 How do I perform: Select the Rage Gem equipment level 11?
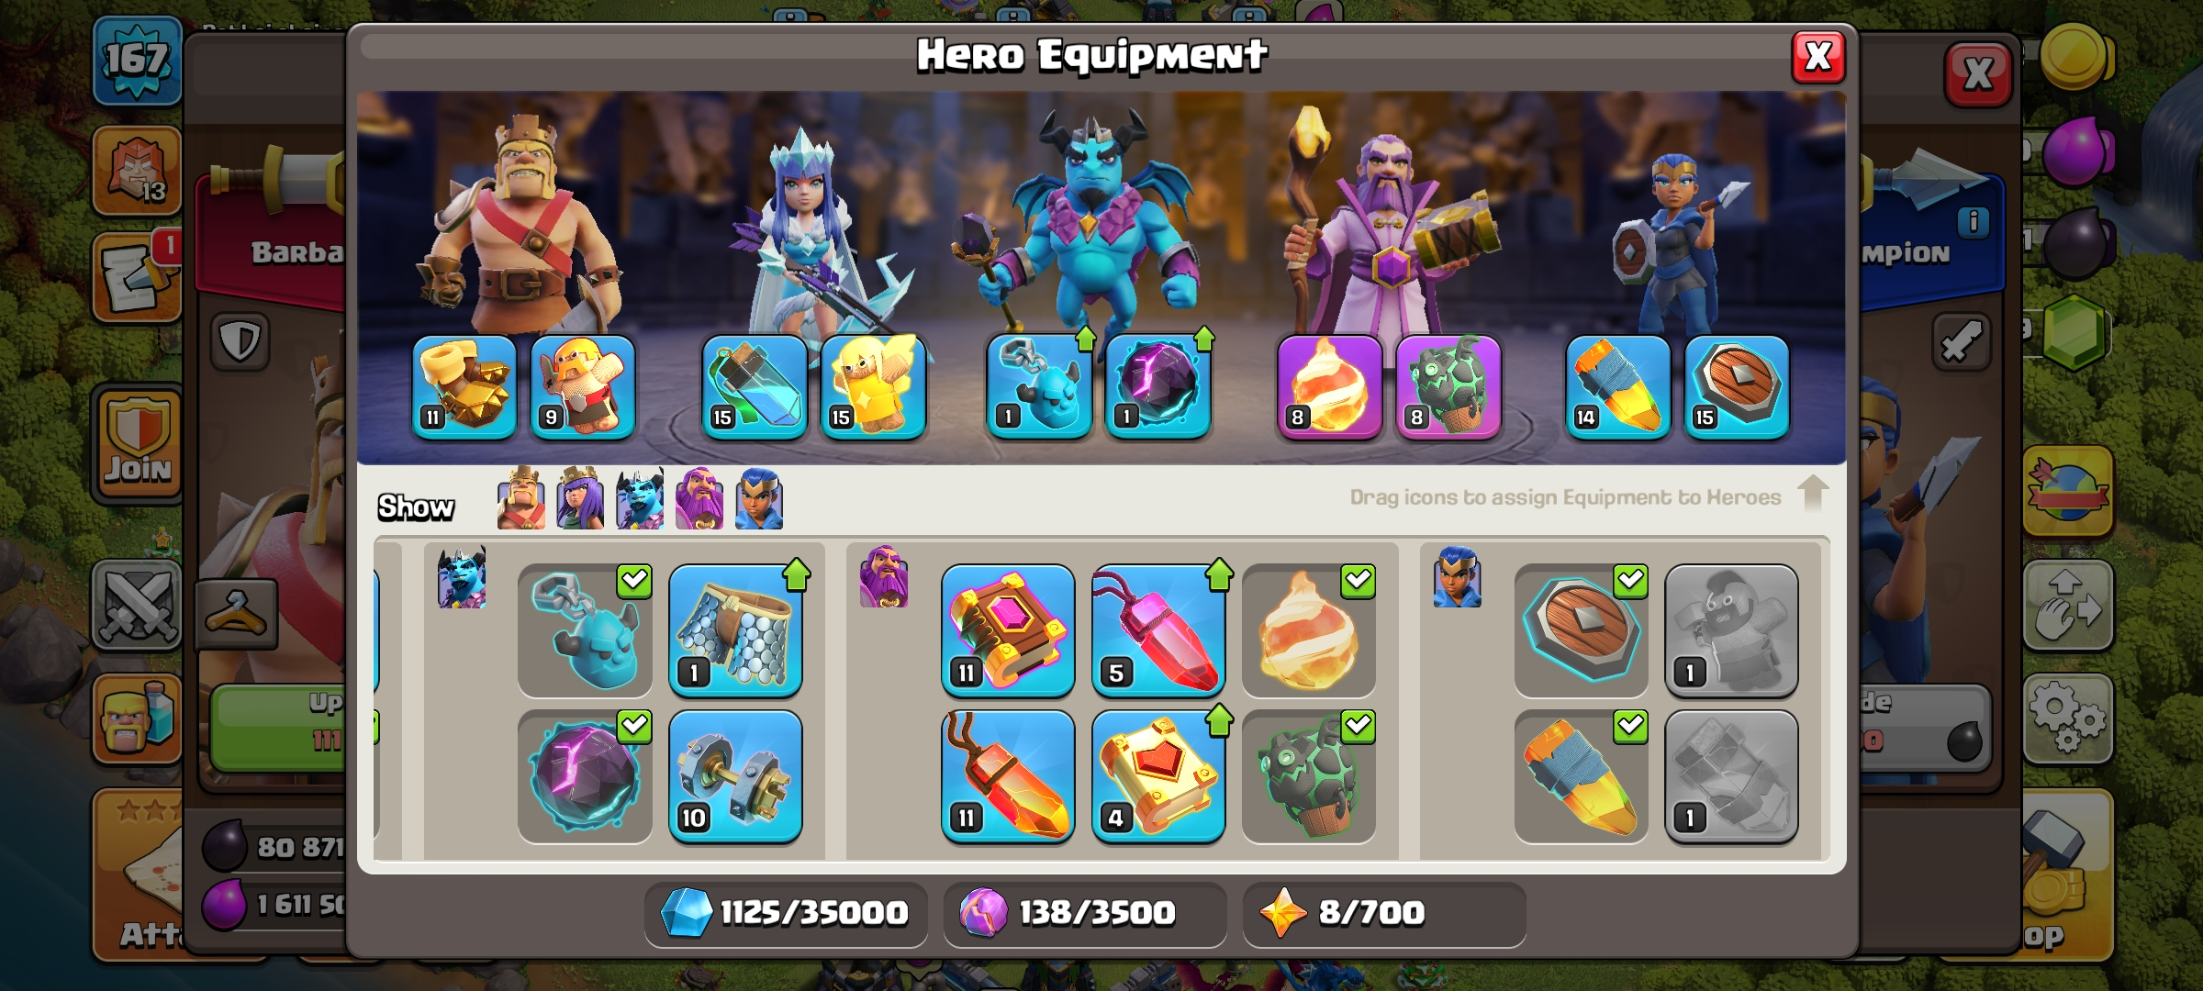click(x=1008, y=776)
